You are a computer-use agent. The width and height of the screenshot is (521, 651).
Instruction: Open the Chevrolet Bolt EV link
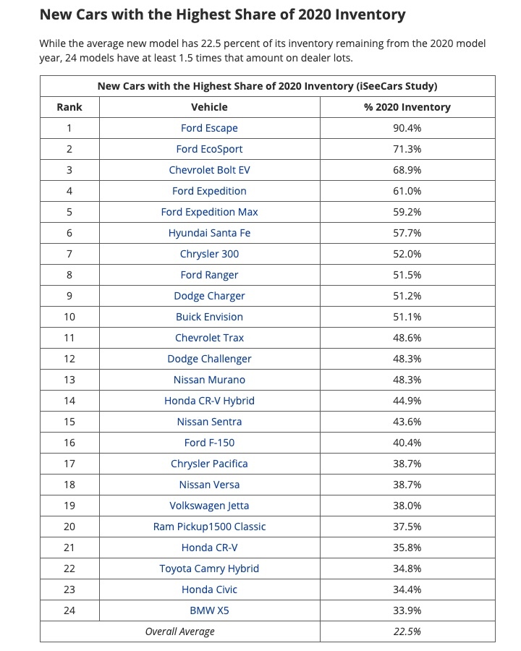(209, 170)
